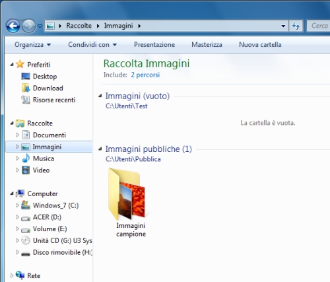The width and height of the screenshot is (330, 282).
Task: Select Unità CD (G:) disc icon
Action: point(26,240)
